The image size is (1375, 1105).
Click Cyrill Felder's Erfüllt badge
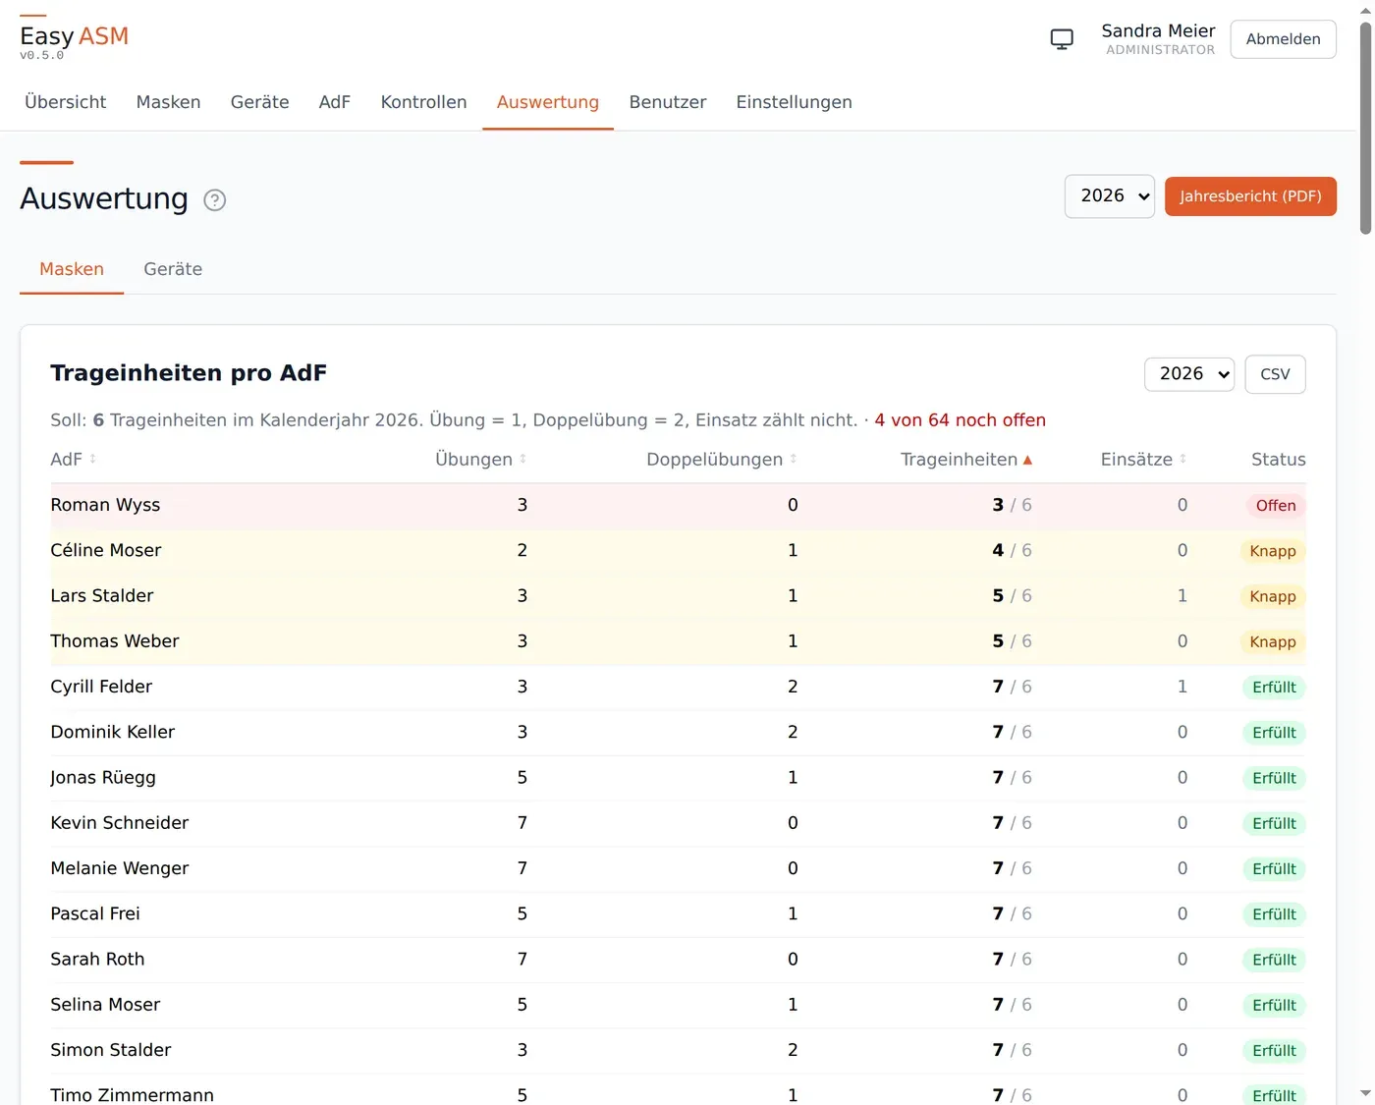(x=1274, y=688)
